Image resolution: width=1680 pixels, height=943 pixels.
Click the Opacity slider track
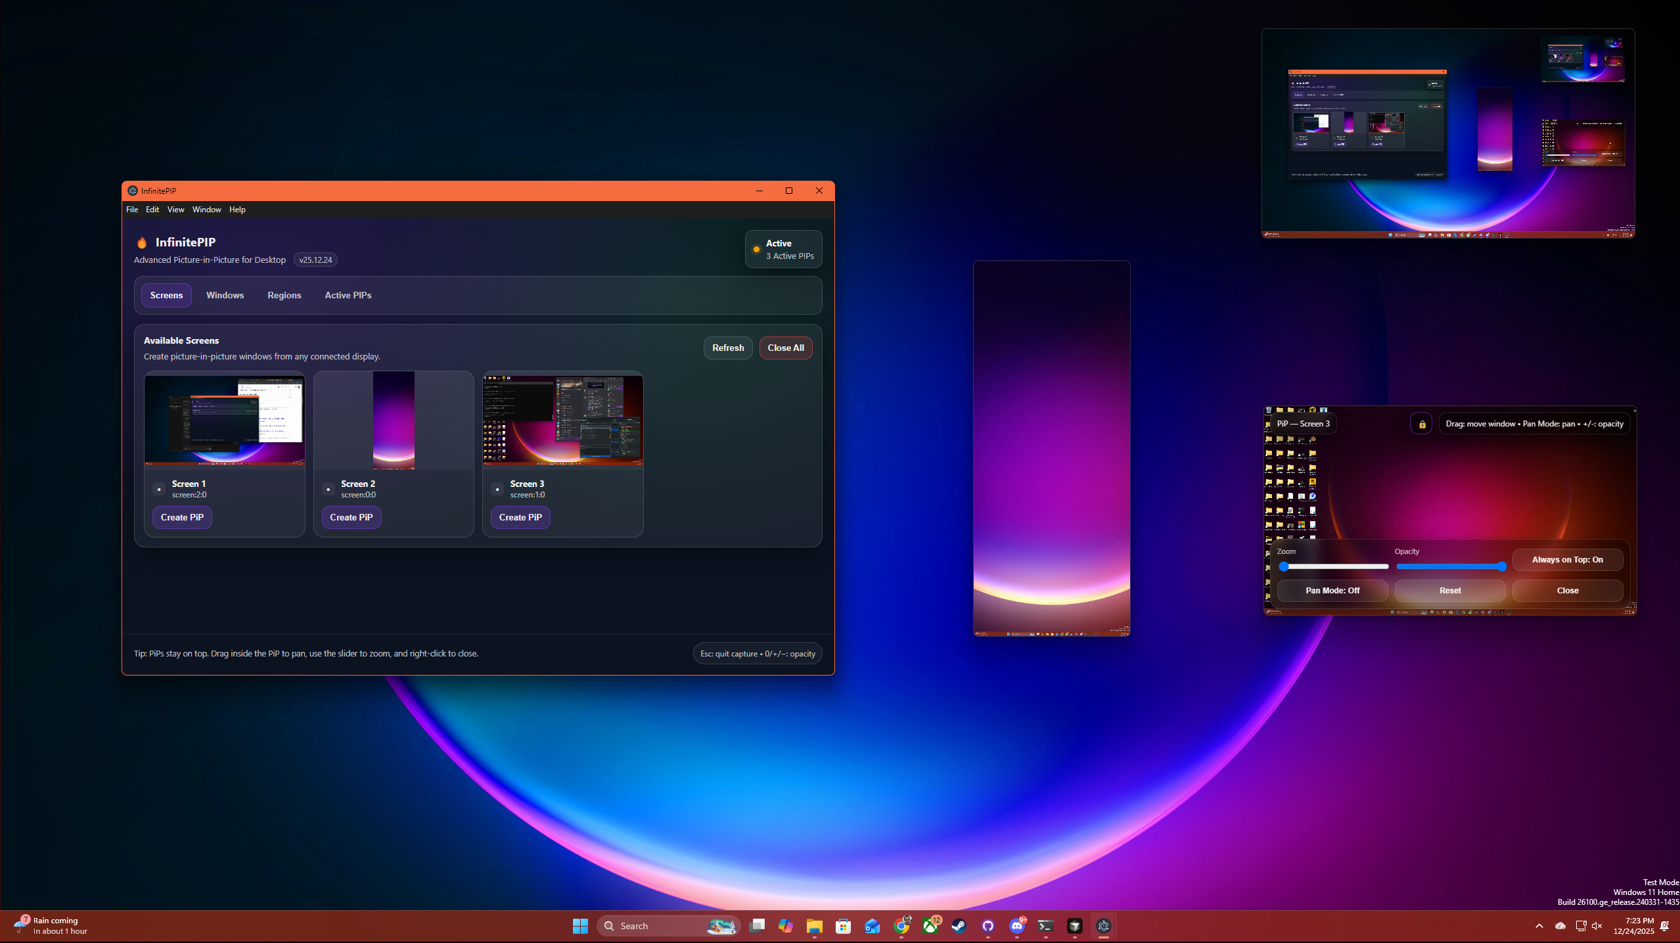tap(1449, 566)
